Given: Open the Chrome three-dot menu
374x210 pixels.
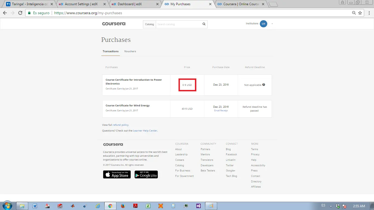Looking at the screenshot, I should point(369,13).
